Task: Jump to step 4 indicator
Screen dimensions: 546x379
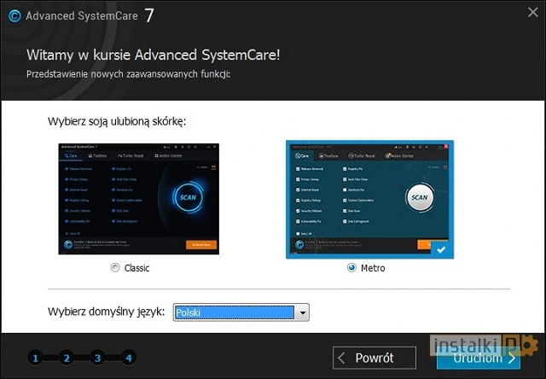Action: [129, 358]
